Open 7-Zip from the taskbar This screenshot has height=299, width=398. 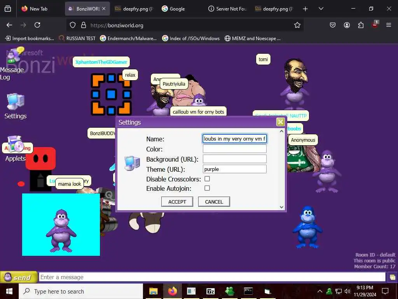click(210, 291)
